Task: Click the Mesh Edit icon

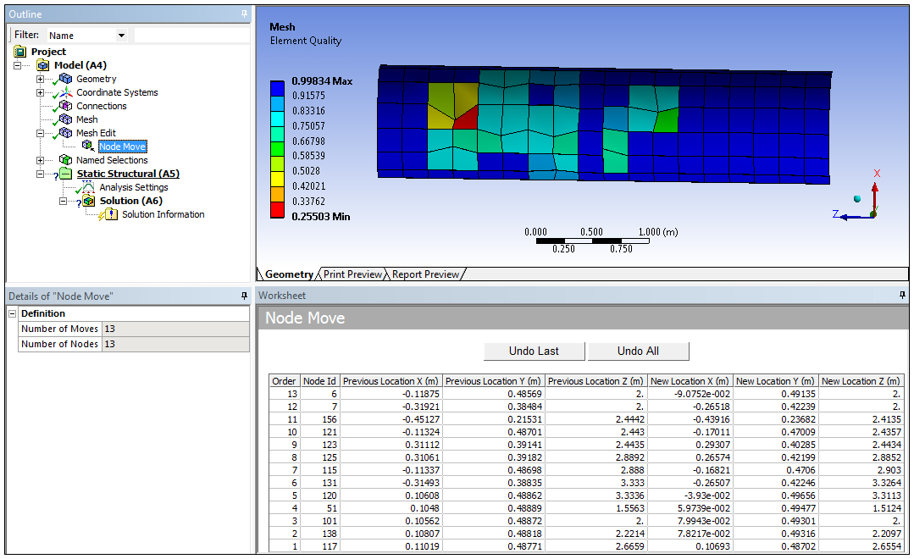Action: [x=65, y=133]
